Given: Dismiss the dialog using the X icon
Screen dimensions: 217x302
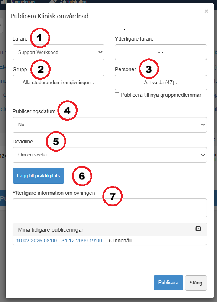Looking at the screenshot, I should coord(206,11).
